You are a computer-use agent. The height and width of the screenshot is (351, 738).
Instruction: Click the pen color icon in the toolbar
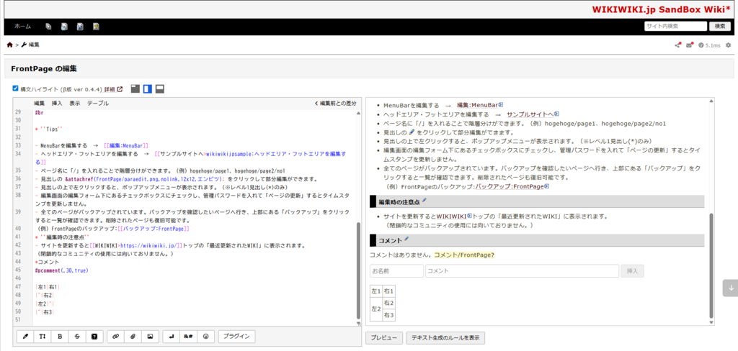25,336
